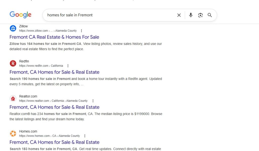Click the California breadcrumb under Redfin
The height and width of the screenshot is (151, 259).
point(57,66)
